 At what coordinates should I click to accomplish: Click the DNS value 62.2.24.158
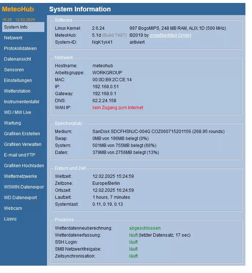104,101
